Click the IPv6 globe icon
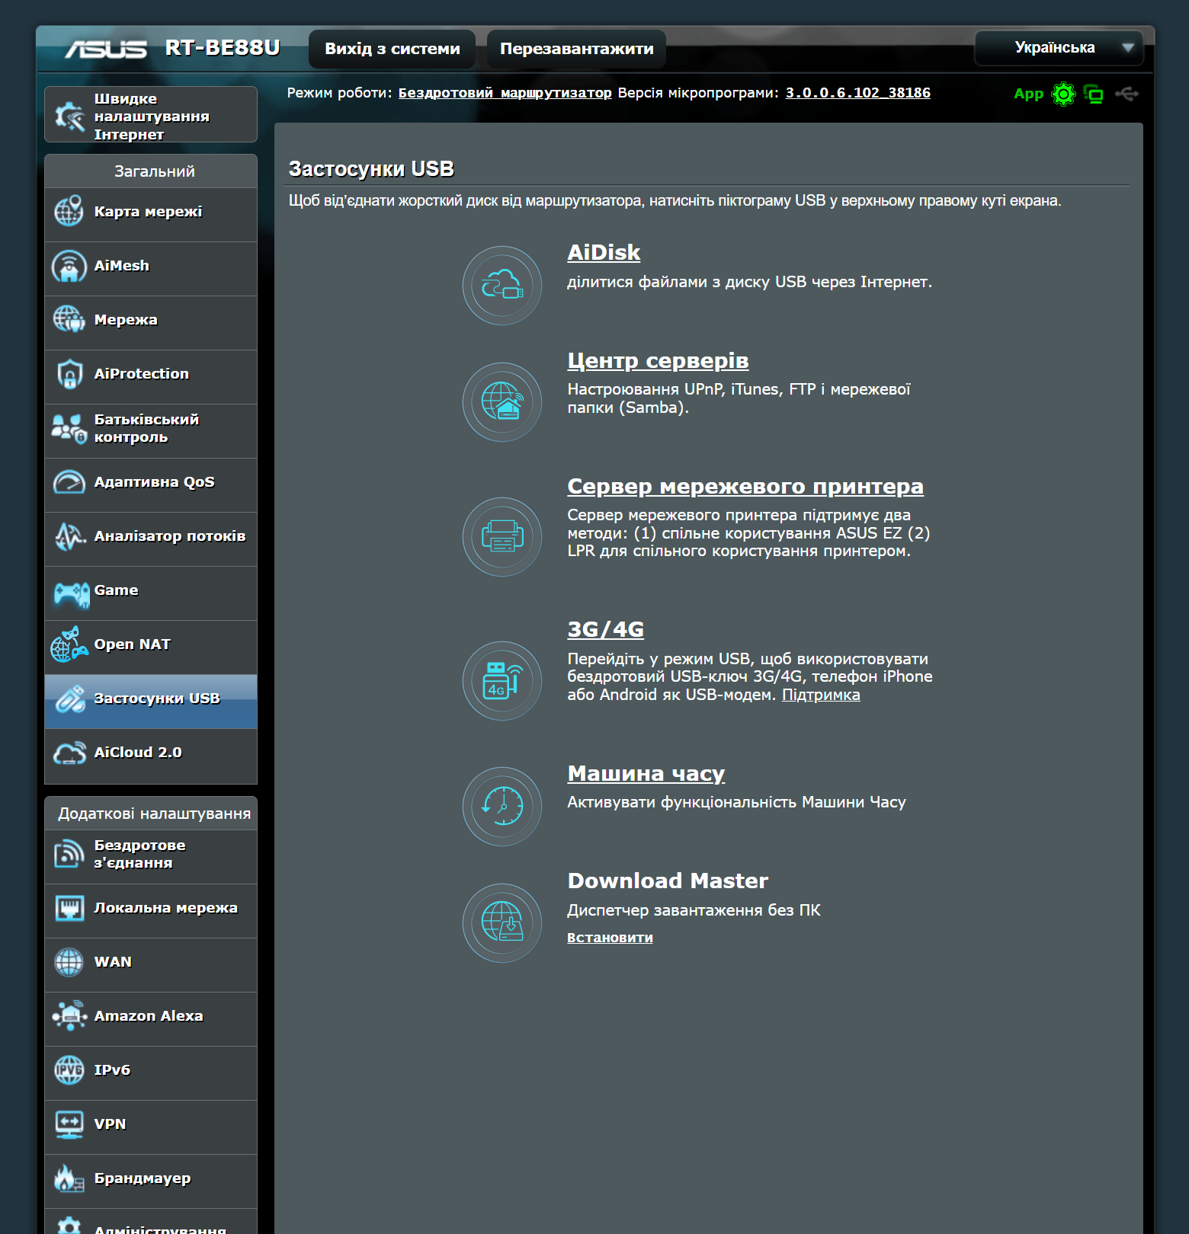 click(x=69, y=1070)
